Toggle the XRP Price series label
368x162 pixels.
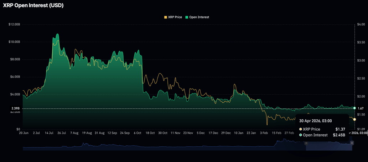pyautogui.click(x=175, y=17)
